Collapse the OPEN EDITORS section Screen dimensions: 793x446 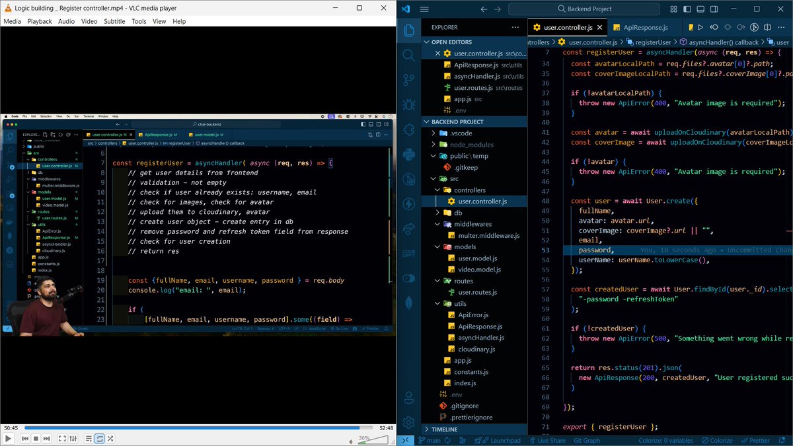pyautogui.click(x=474, y=42)
